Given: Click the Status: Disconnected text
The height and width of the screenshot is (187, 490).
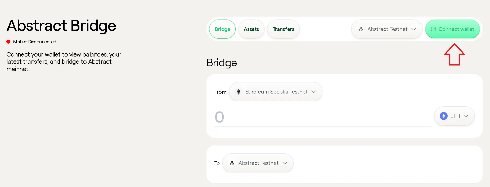Looking at the screenshot, I should 35,42.
